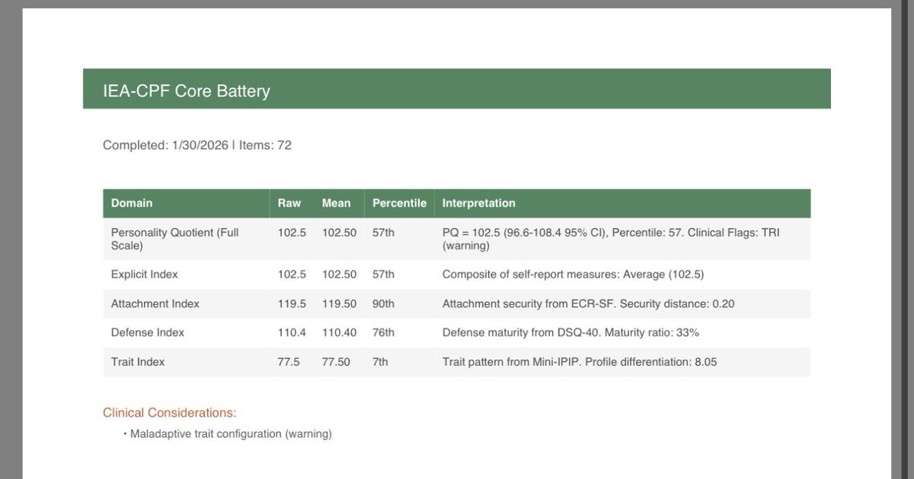This screenshot has width=914, height=479.
Task: Select the Completed: 1/30/2026 | Items: 72 line
Action: click(x=197, y=145)
